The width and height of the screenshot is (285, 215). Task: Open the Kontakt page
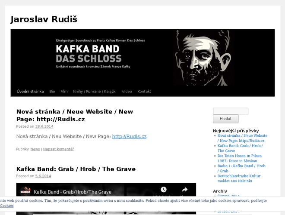144,92
